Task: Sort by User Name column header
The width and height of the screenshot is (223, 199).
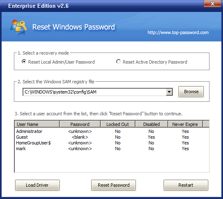Action: [37, 124]
